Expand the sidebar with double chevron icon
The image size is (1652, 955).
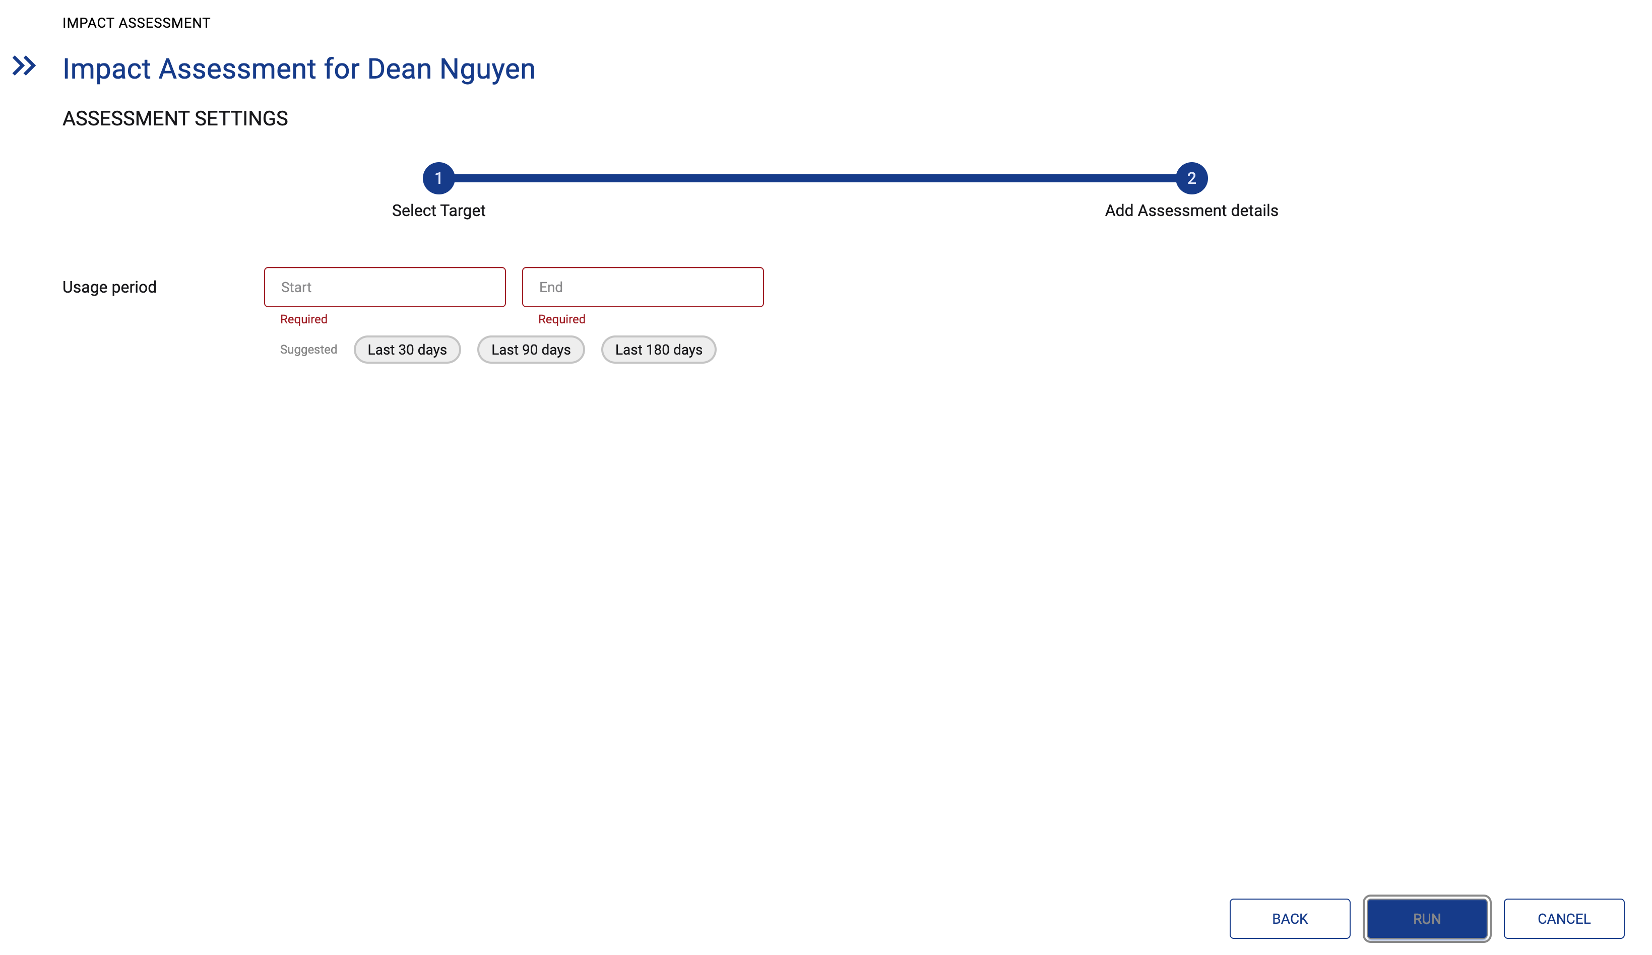point(24,65)
